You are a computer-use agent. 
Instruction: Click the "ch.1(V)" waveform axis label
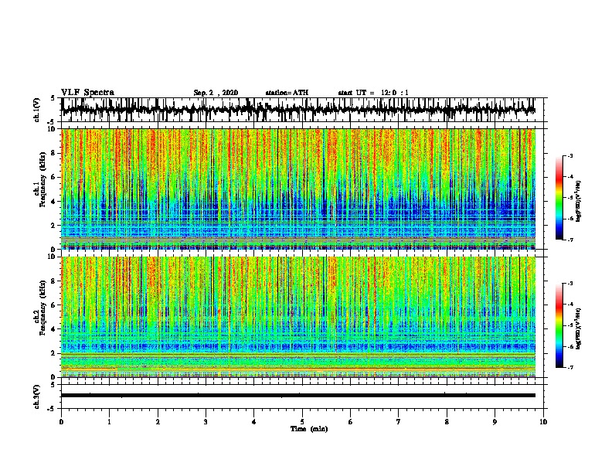click(37, 110)
